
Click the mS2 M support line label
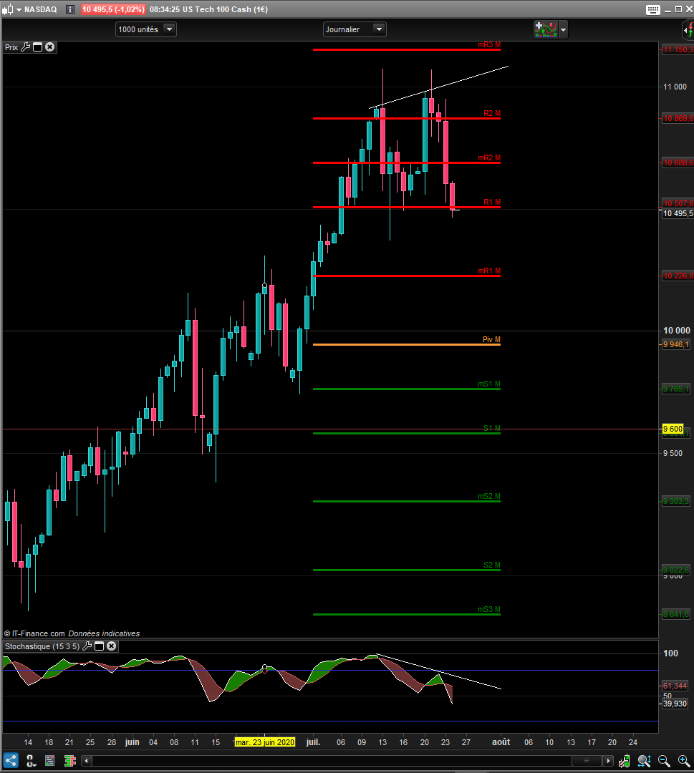coord(489,496)
